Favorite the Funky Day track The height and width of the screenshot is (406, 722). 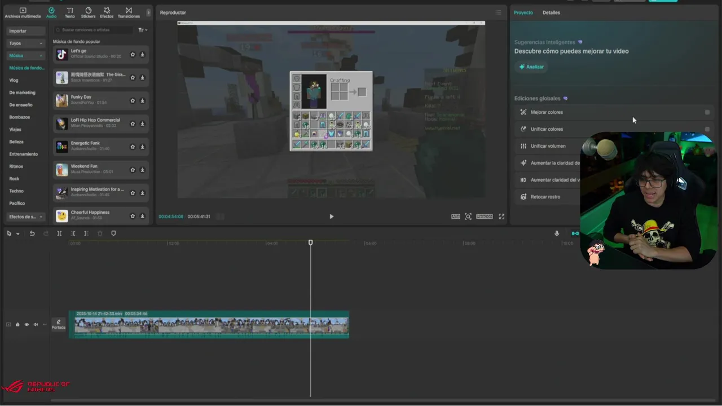tap(133, 101)
